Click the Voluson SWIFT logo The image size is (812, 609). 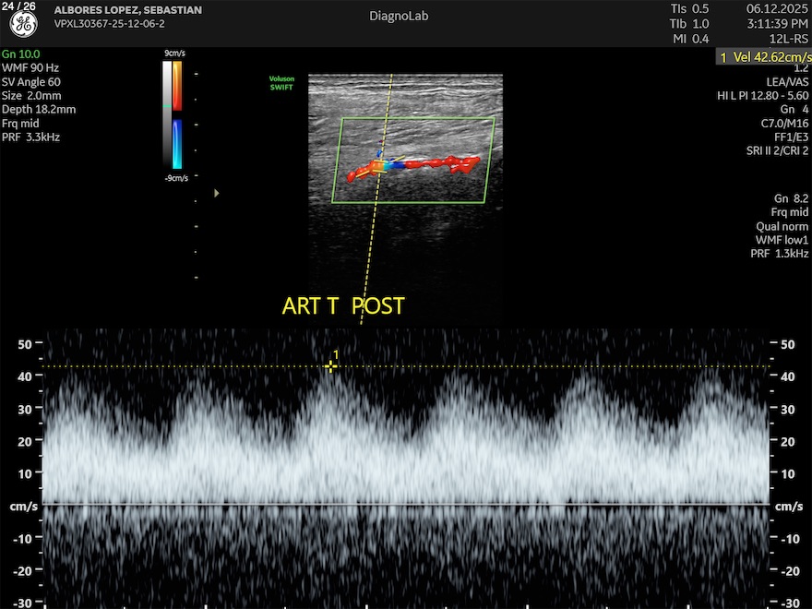pyautogui.click(x=281, y=82)
